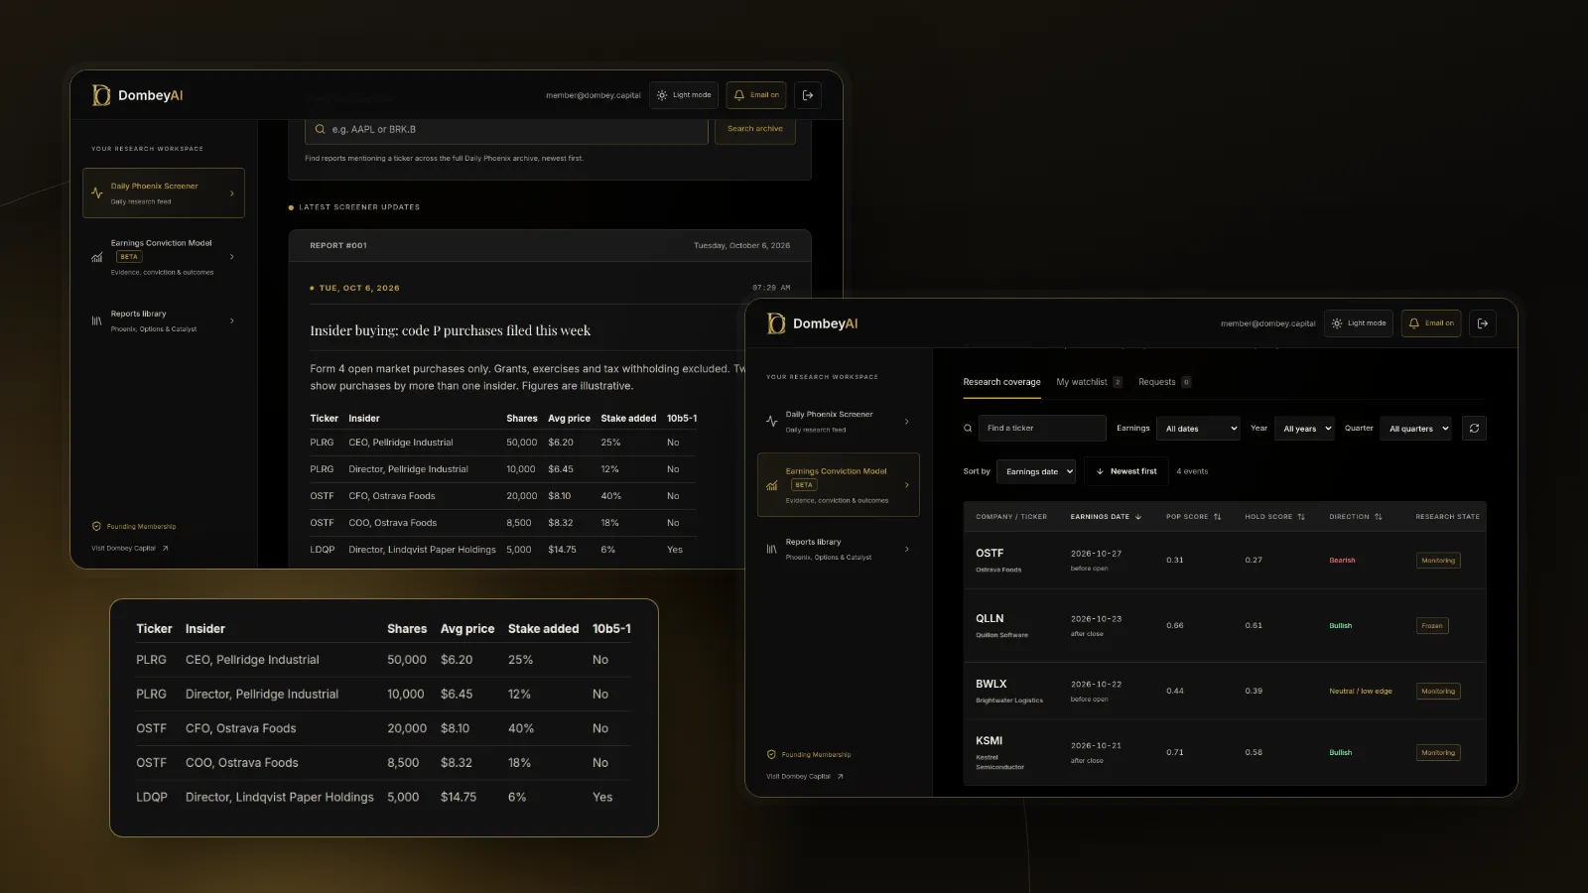The height and width of the screenshot is (893, 1588).
Task: Click the sort arrows icon next to POP SCORE
Action: tap(1218, 517)
